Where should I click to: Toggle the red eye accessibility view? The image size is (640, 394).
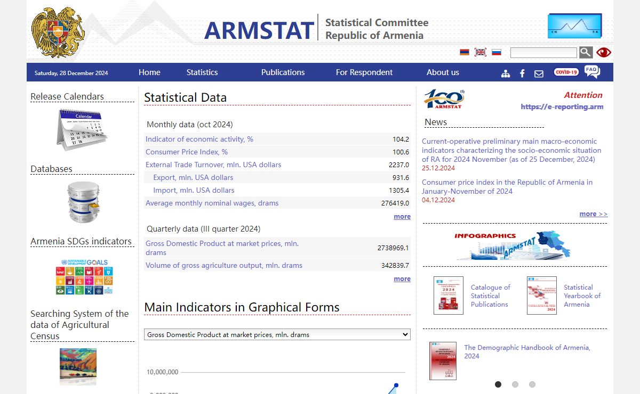coord(604,52)
